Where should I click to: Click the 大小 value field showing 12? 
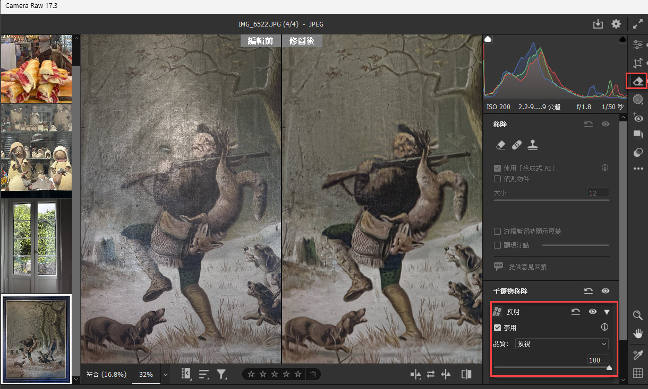[x=598, y=193]
